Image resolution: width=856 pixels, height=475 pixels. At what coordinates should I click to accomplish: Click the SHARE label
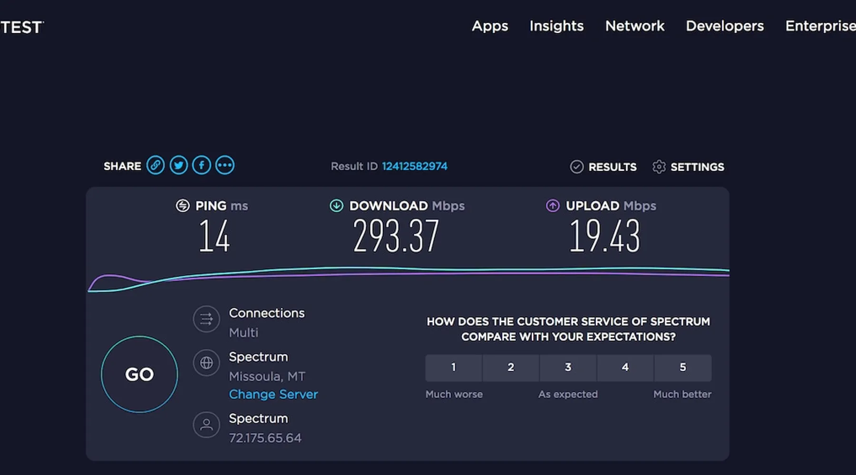(122, 166)
